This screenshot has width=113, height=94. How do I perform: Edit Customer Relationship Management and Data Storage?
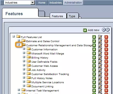click(x=100, y=45)
